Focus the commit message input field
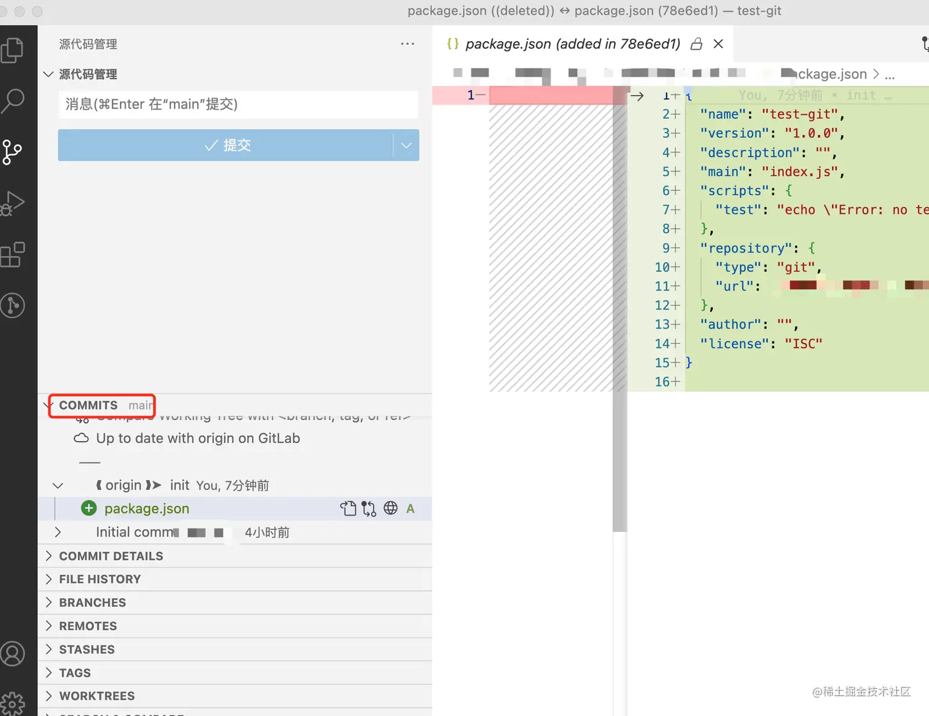 point(238,104)
